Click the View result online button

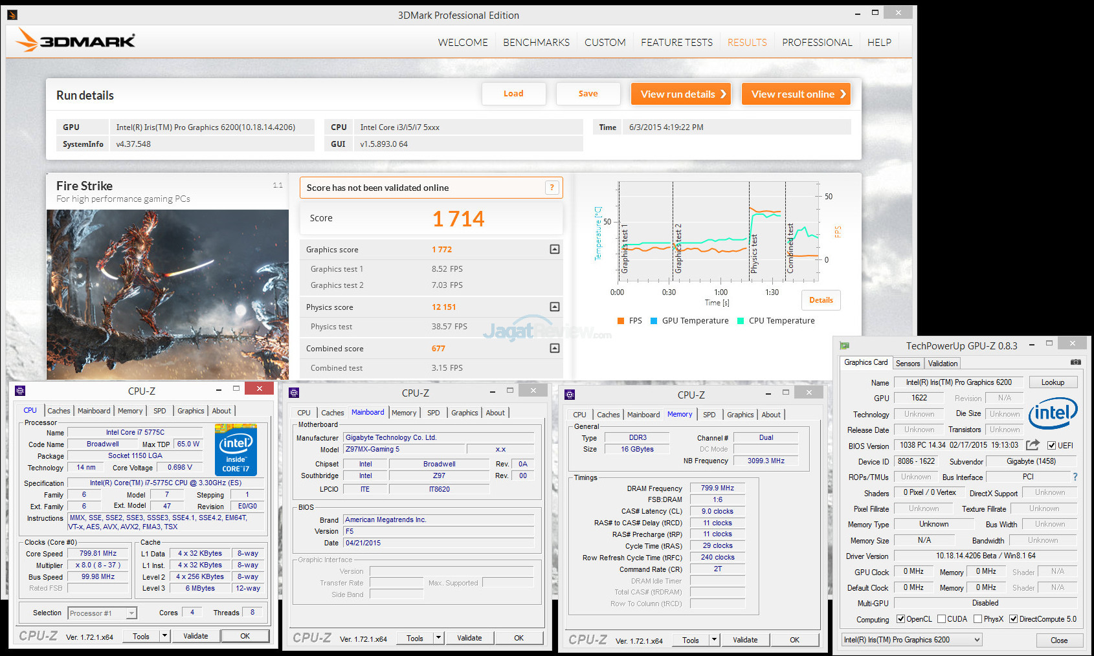[x=796, y=94]
